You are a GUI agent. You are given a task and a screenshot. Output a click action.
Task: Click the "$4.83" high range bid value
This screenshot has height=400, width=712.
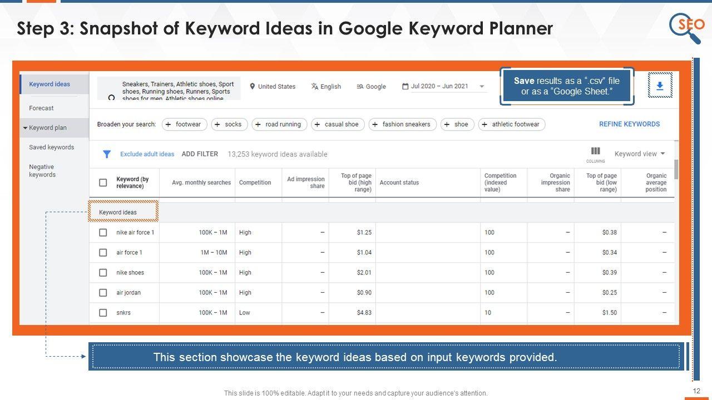pos(364,313)
